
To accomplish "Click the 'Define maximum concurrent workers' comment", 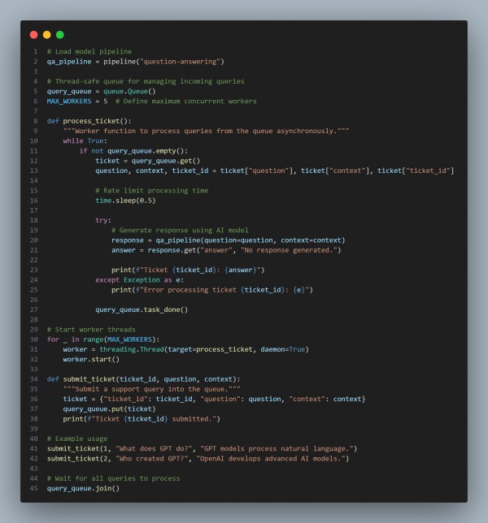I will point(186,101).
